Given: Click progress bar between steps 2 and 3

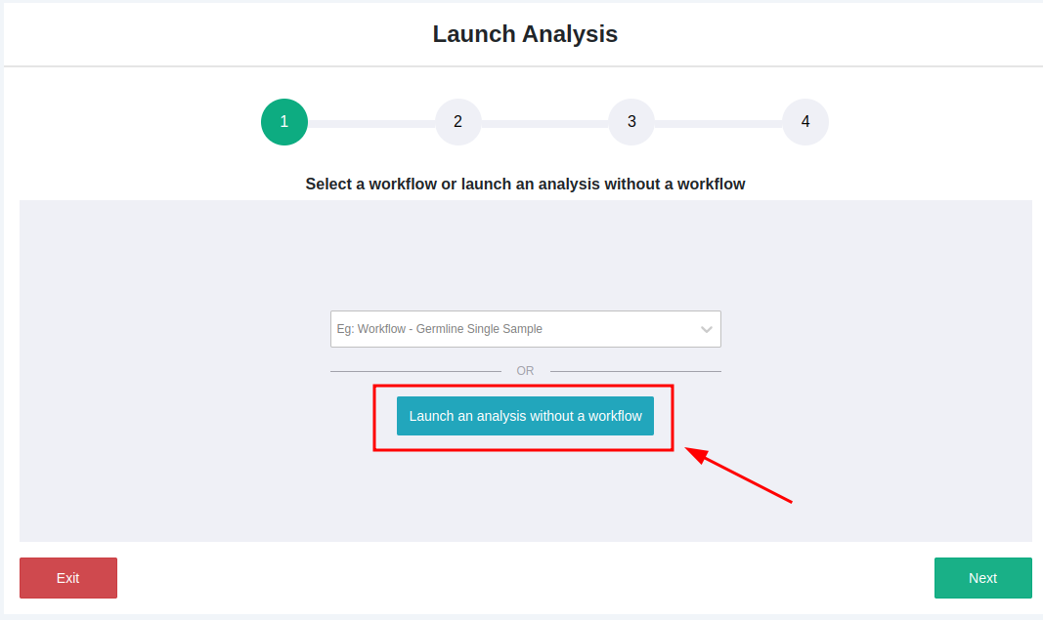Looking at the screenshot, I should (x=544, y=124).
